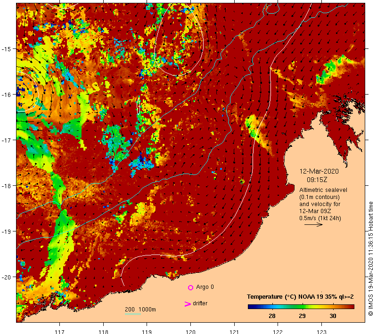The width and height of the screenshot is (377, 334).
Task: Click the 'drifter' legend label
Action: click(200, 303)
